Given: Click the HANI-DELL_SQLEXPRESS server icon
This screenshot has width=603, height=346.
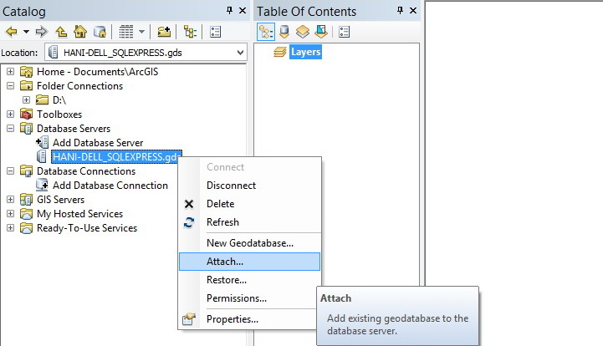Looking at the screenshot, I should point(42,156).
